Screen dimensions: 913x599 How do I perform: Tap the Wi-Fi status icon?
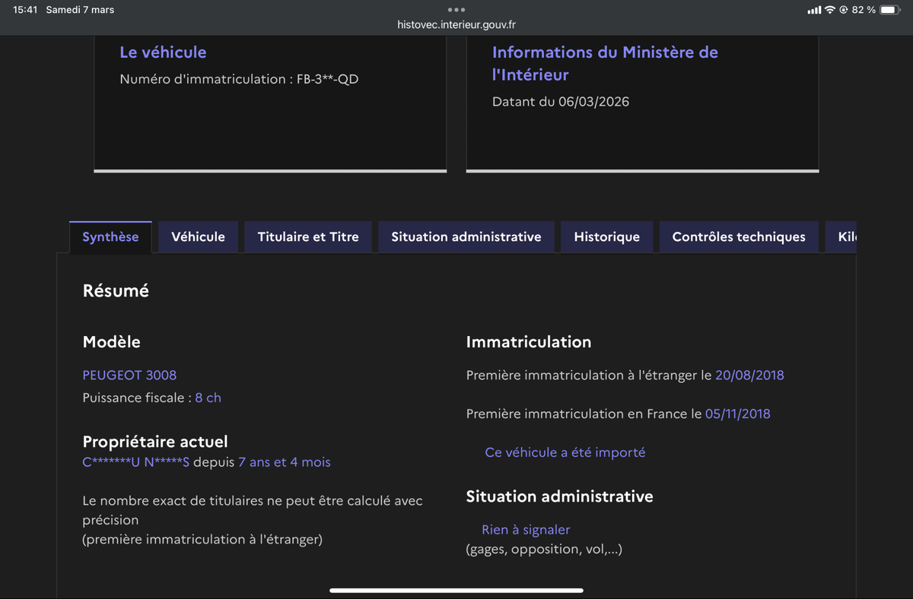pyautogui.click(x=830, y=10)
